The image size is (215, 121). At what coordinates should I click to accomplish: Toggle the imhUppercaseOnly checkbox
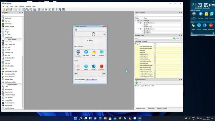point(155,68)
